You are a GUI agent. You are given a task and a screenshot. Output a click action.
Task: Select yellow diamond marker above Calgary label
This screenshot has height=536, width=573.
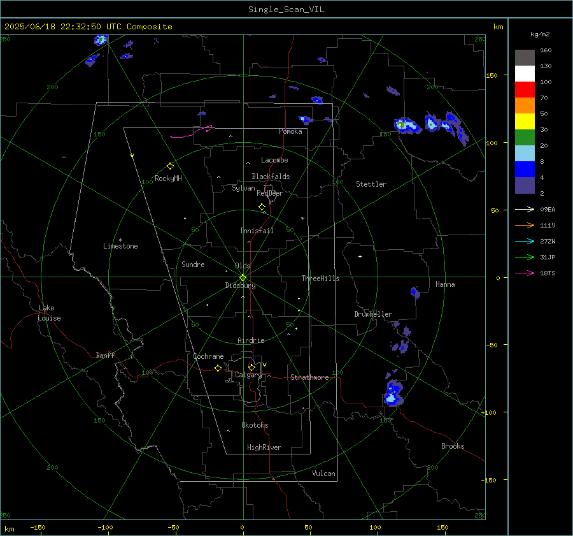(x=251, y=367)
